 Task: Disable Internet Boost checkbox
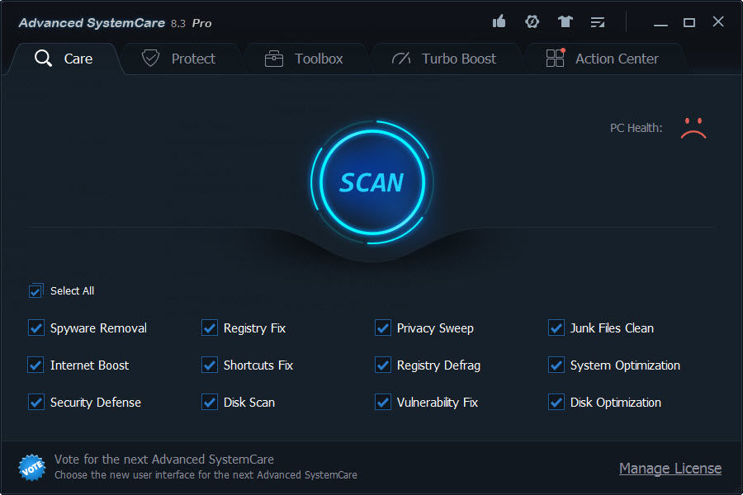pos(36,365)
